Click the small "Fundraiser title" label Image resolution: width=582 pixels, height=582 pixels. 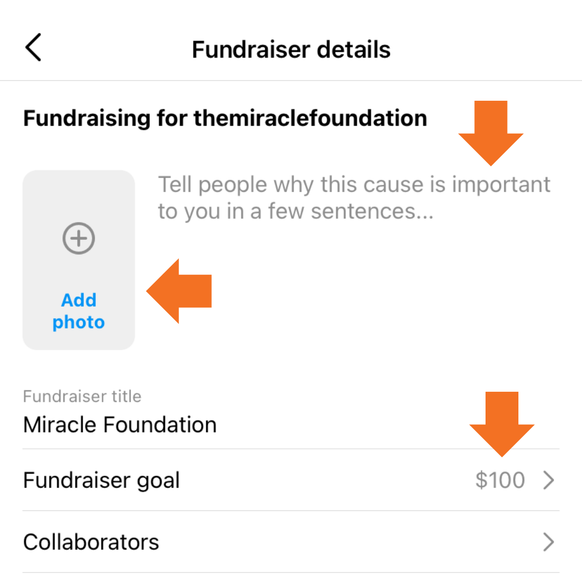[82, 397]
